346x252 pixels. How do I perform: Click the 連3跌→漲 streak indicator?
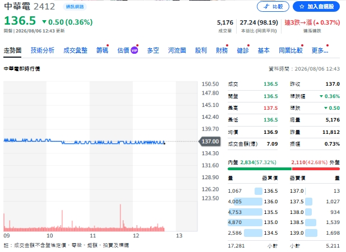pyautogui.click(x=312, y=22)
